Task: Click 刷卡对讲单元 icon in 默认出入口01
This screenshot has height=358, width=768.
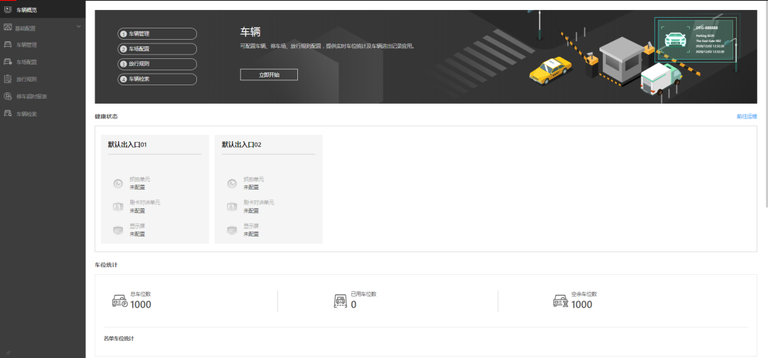Action: click(x=118, y=207)
